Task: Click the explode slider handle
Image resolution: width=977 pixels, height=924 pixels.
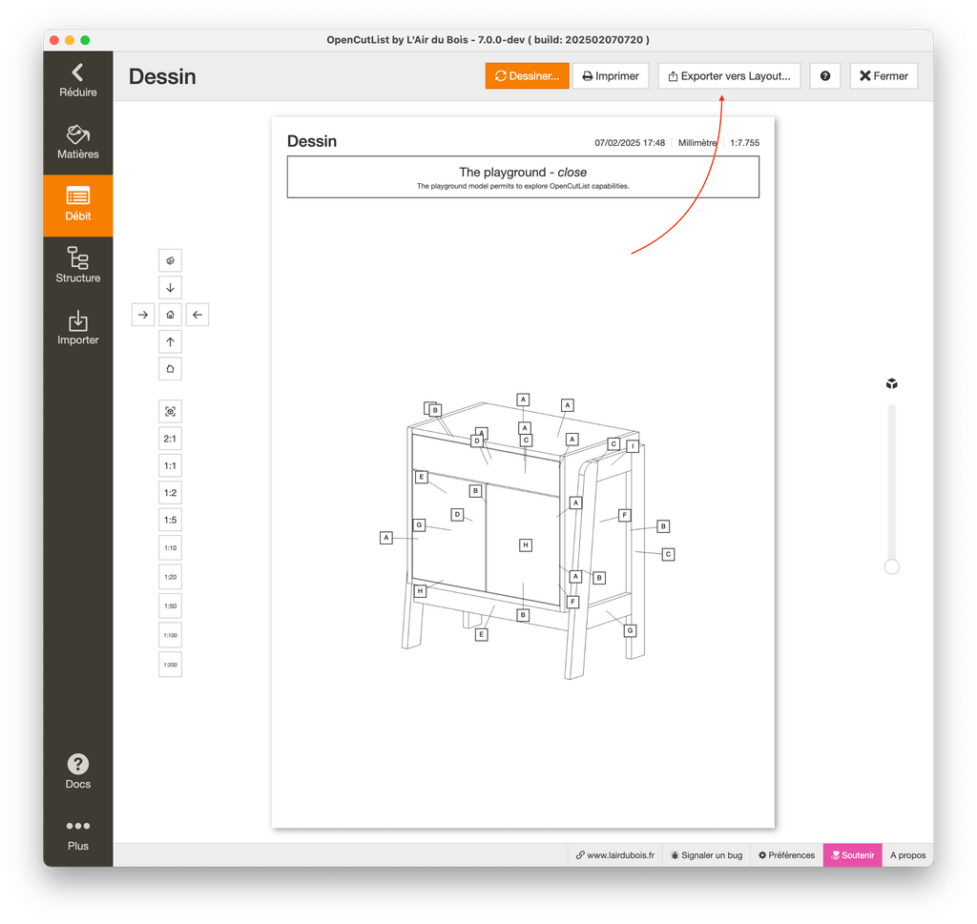Action: click(892, 566)
